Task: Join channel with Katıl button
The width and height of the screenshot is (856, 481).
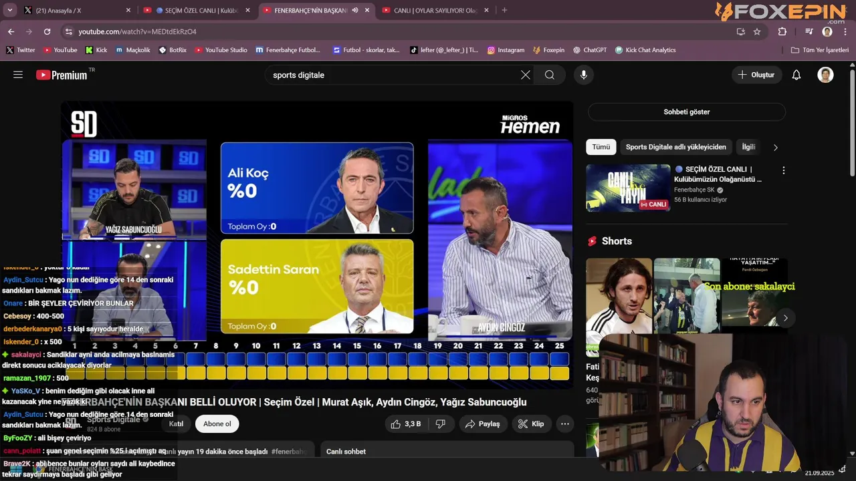Action: pyautogui.click(x=176, y=424)
